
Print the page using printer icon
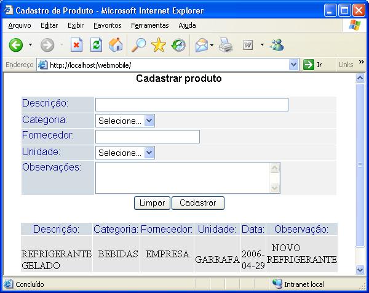[x=226, y=45]
